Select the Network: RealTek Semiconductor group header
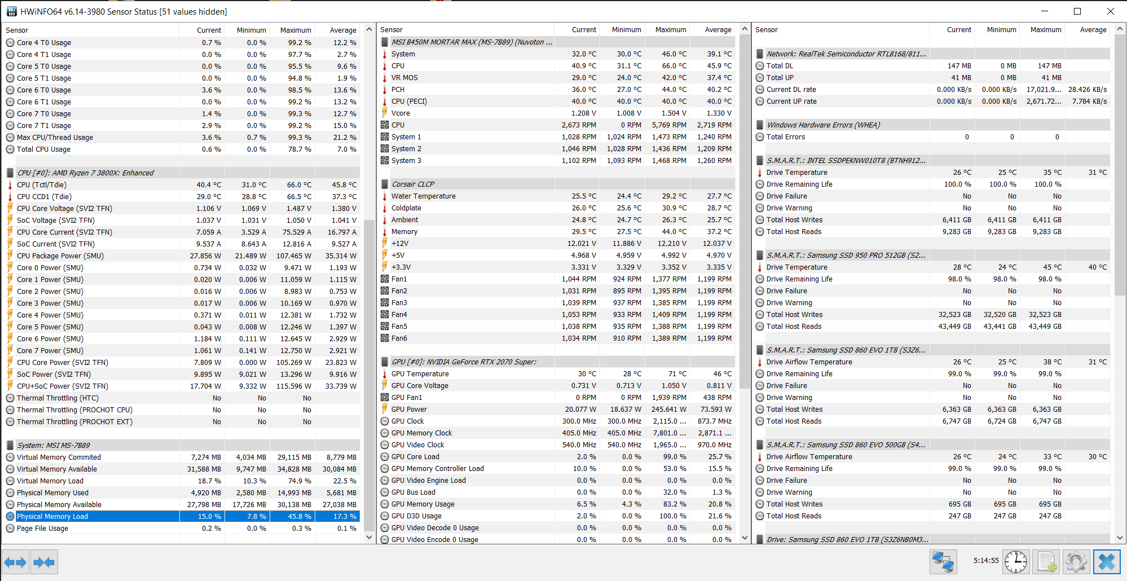The image size is (1127, 581). coord(932,54)
